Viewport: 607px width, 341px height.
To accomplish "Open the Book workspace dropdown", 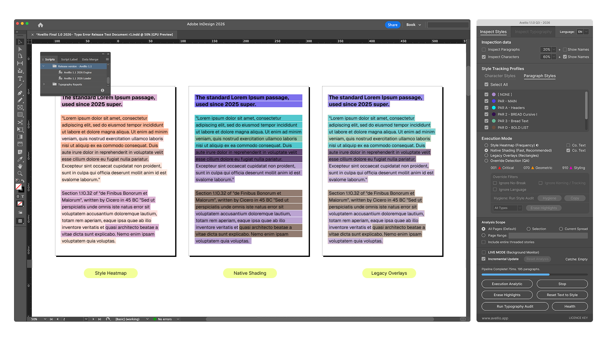I will 414,25.
